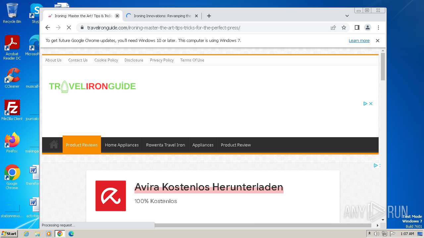Open the Product Review menu item

[236, 145]
